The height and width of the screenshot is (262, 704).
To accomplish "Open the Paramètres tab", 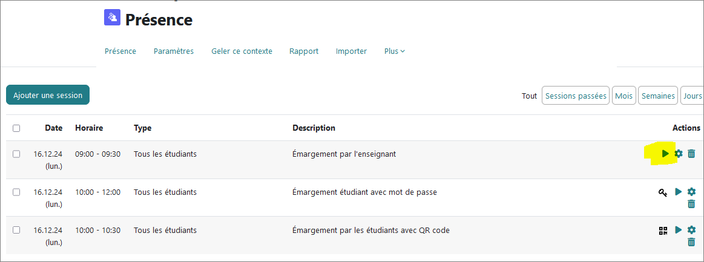I will pyautogui.click(x=174, y=51).
